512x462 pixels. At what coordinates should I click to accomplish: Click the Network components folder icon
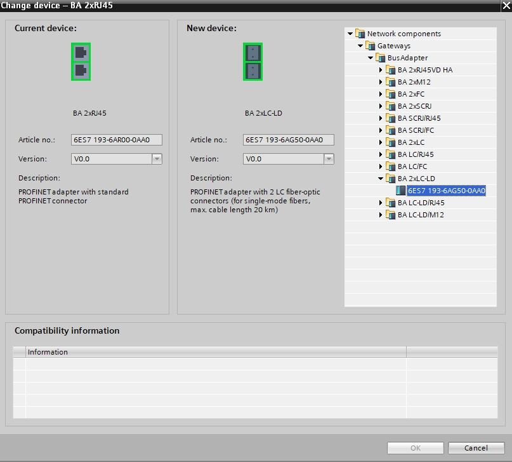(x=360, y=34)
